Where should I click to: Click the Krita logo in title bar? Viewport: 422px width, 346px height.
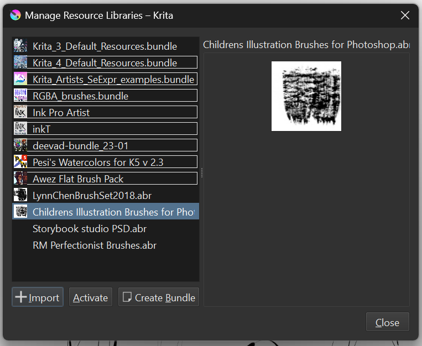pos(15,15)
